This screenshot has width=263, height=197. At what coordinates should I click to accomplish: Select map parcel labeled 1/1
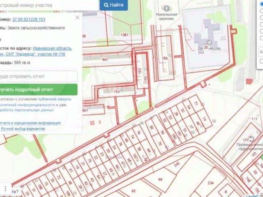point(254,119)
